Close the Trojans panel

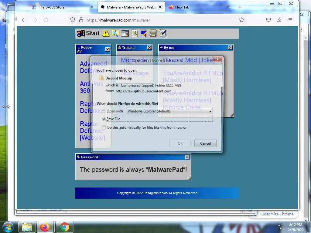(149, 48)
